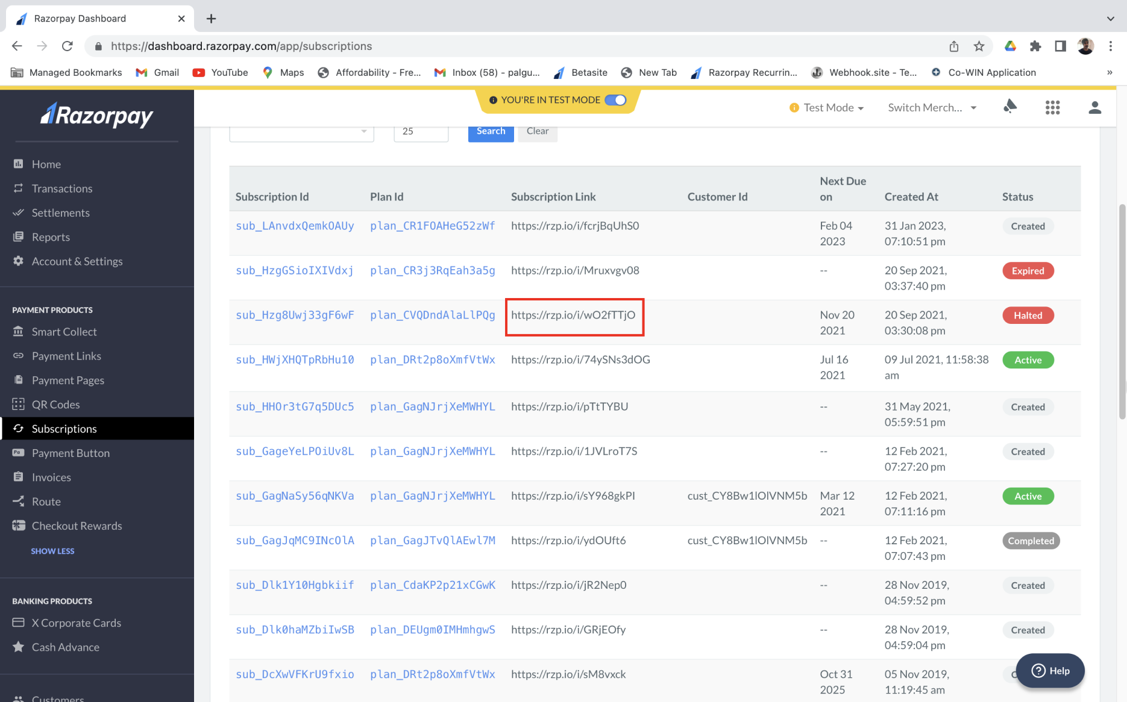The height and width of the screenshot is (702, 1127).
Task: Click link https://rzp.io/i/74ySNs3dOG
Action: pyautogui.click(x=580, y=359)
